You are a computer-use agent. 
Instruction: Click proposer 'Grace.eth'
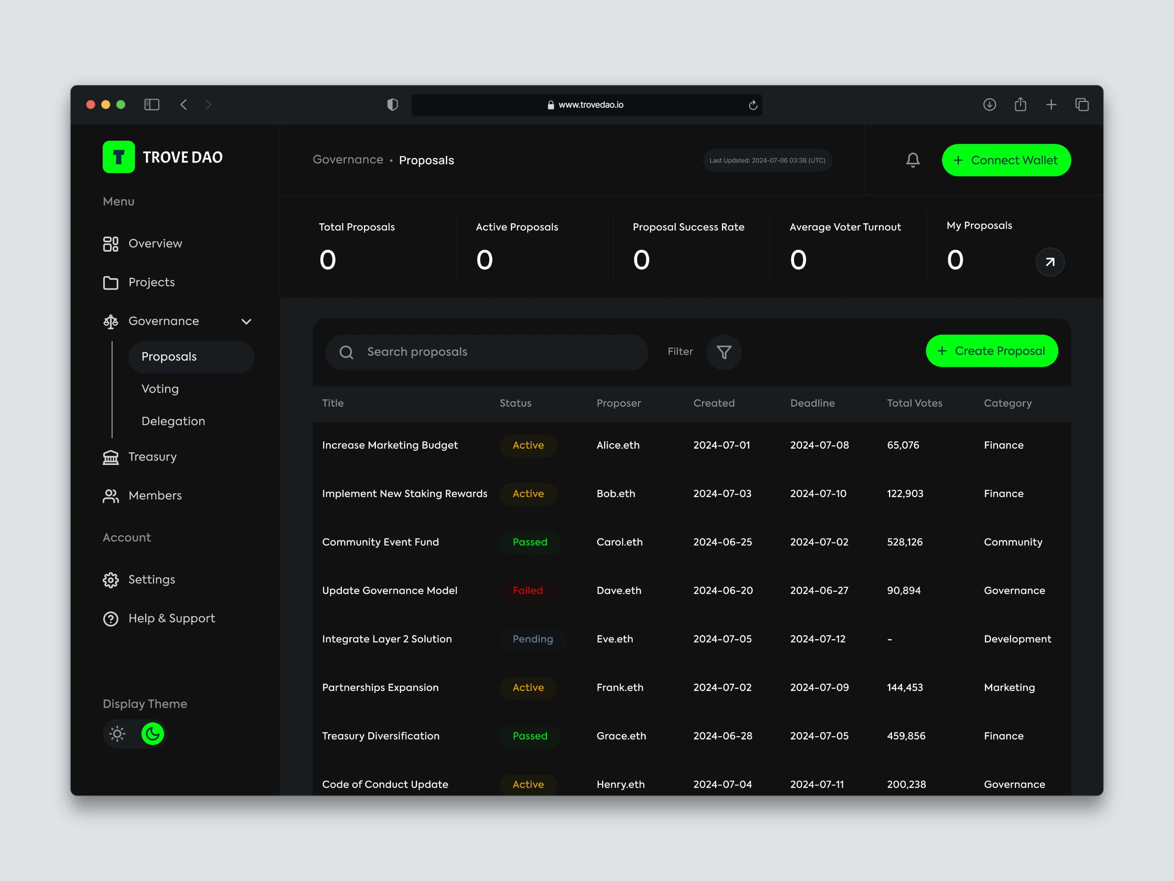(621, 736)
